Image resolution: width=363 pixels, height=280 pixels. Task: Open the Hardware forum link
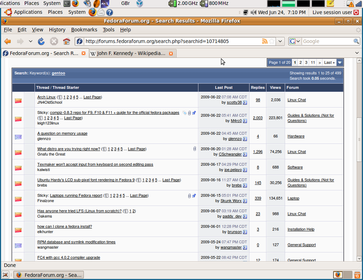(x=296, y=136)
